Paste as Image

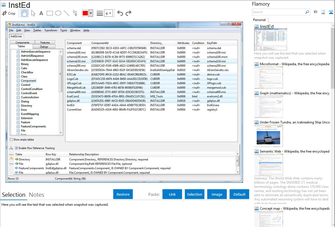[x=217, y=194]
